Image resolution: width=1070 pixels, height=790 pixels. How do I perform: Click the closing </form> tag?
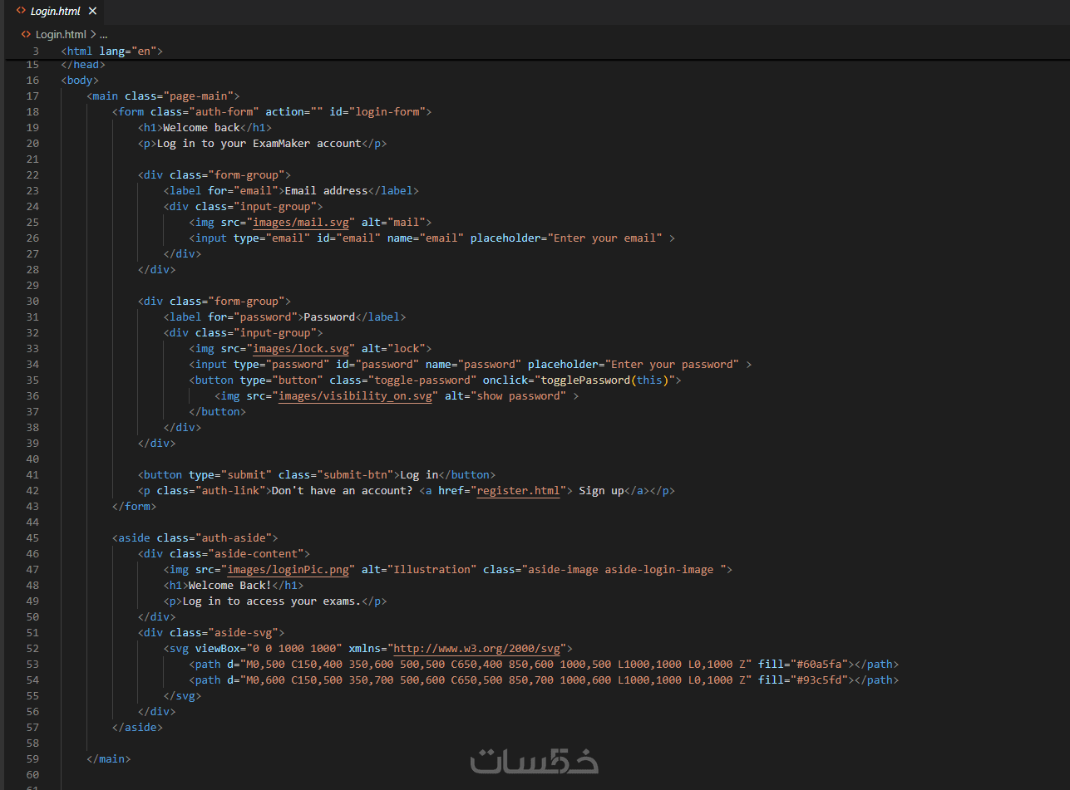tap(135, 506)
